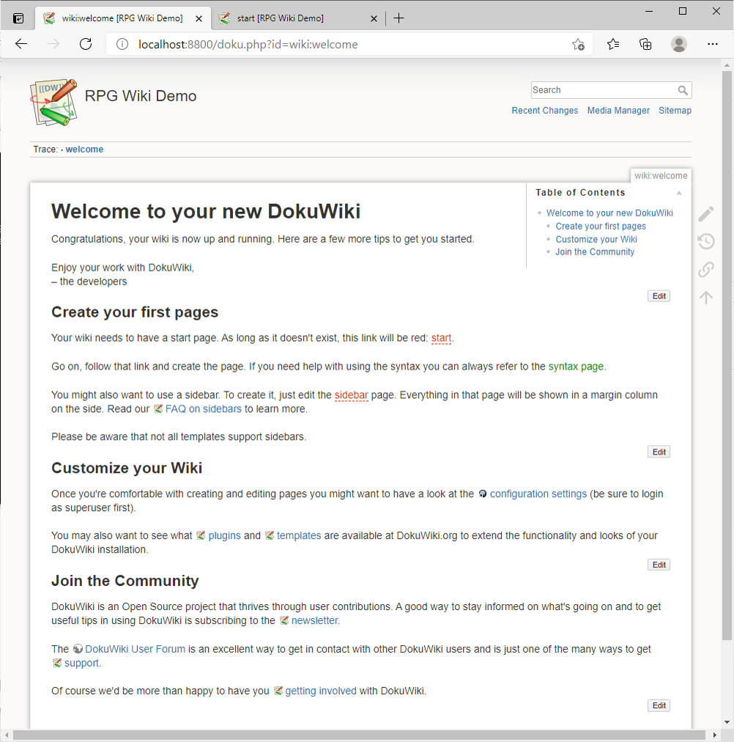Screen dimensions: 734x742
Task: Click the horizontal scrollbar thumb
Action: 357,735
